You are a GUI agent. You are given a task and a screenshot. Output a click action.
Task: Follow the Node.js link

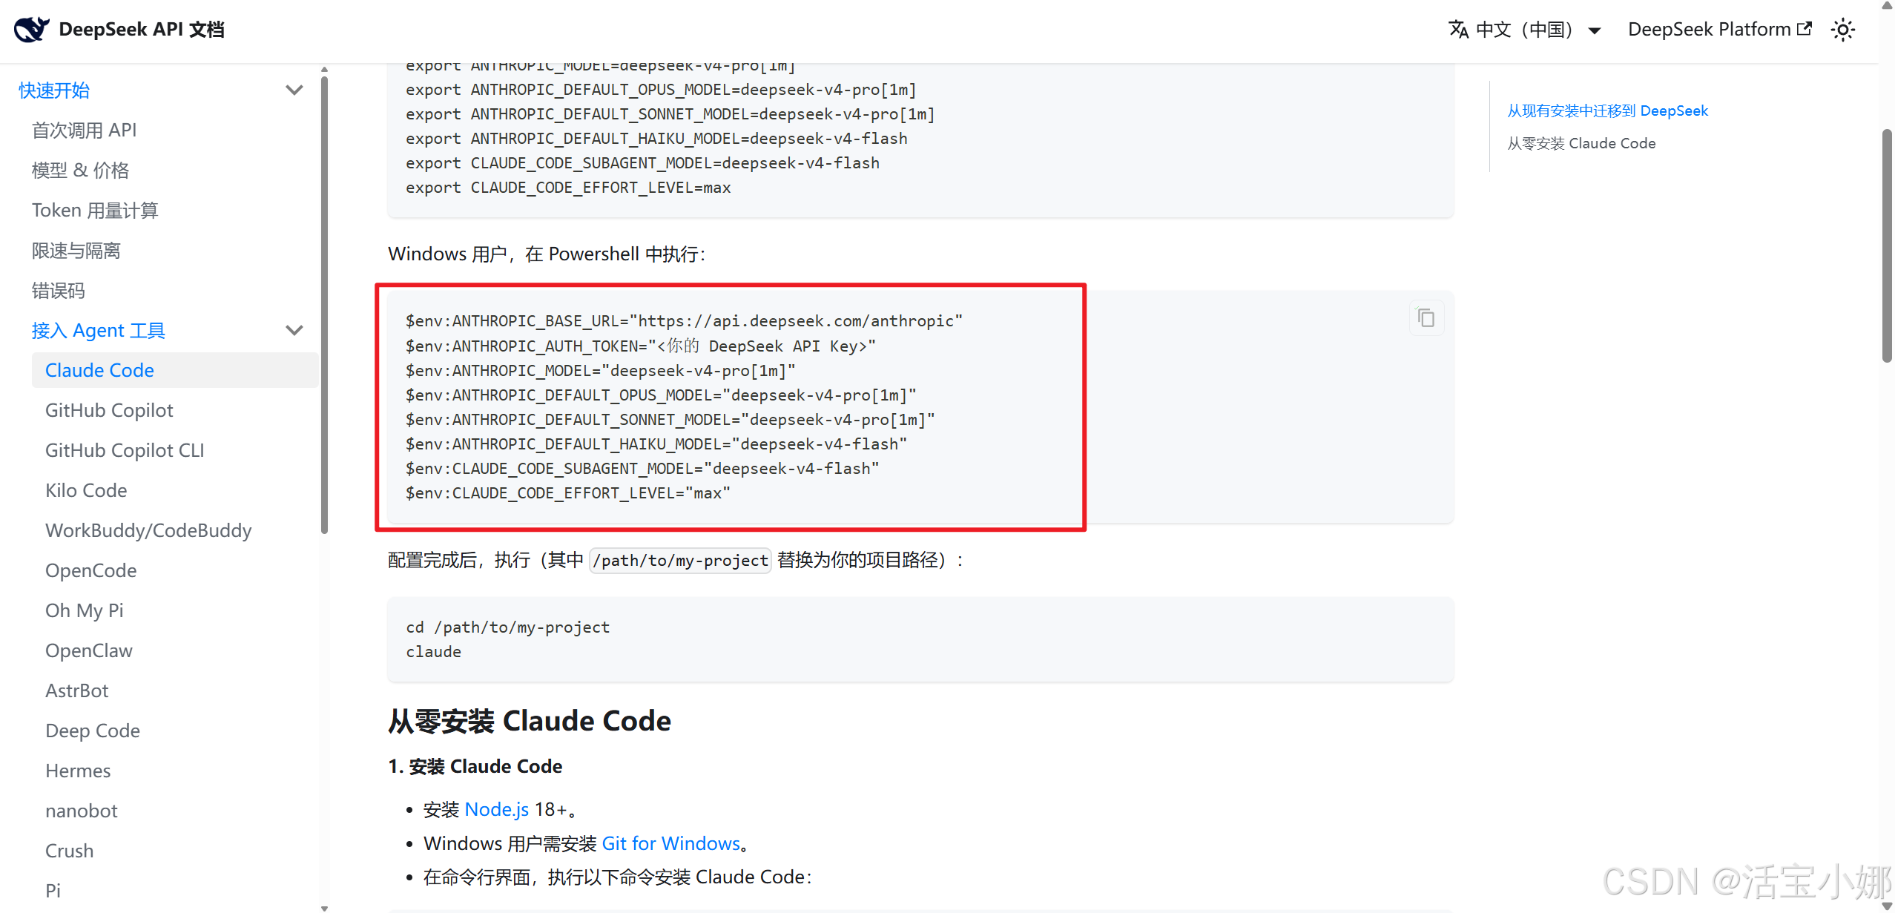click(x=497, y=809)
